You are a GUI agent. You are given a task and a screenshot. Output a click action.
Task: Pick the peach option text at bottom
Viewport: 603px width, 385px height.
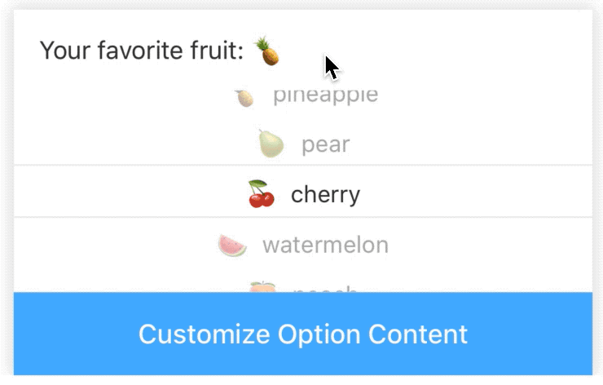click(x=325, y=288)
